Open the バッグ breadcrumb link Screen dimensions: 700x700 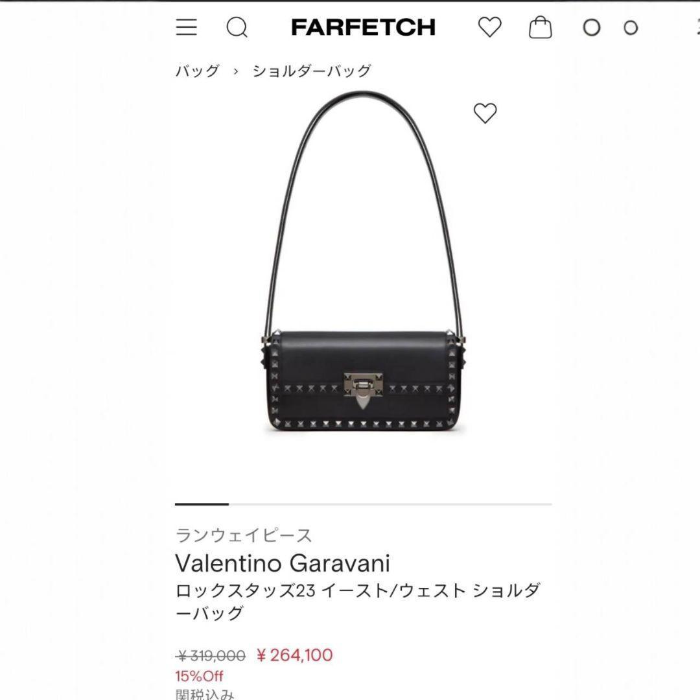pyautogui.click(x=197, y=71)
